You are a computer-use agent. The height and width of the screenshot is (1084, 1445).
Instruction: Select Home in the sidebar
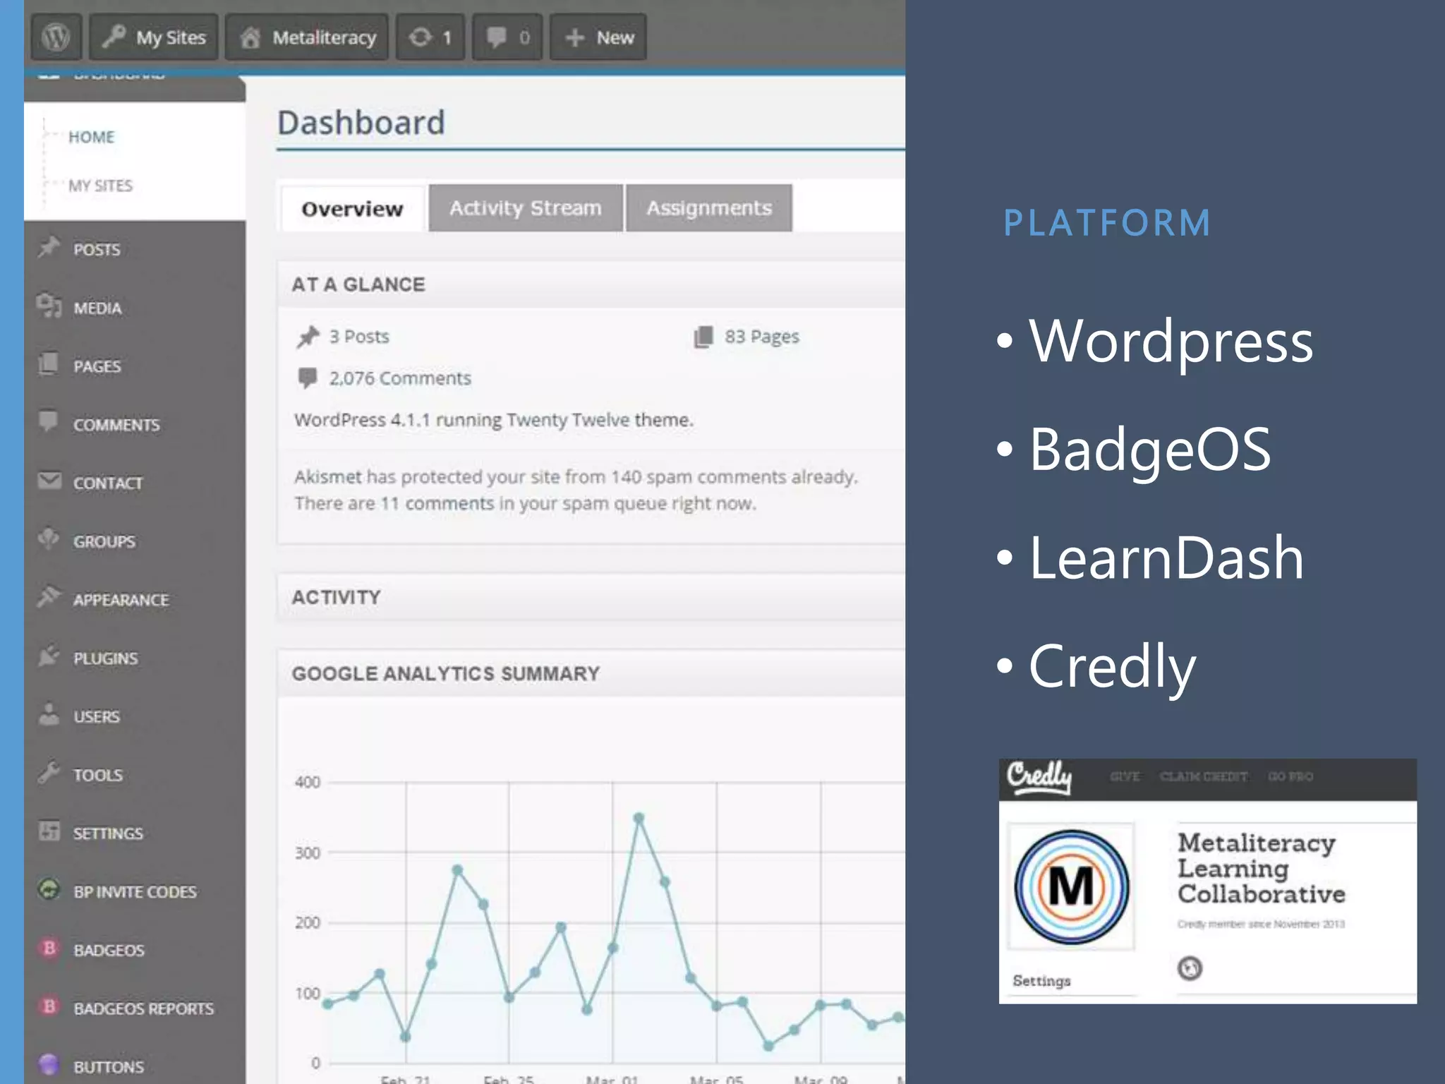click(x=91, y=137)
